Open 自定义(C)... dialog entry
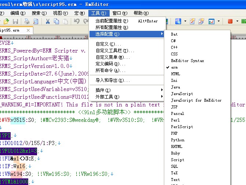The height and width of the screenshot is (185, 246). 126,44
